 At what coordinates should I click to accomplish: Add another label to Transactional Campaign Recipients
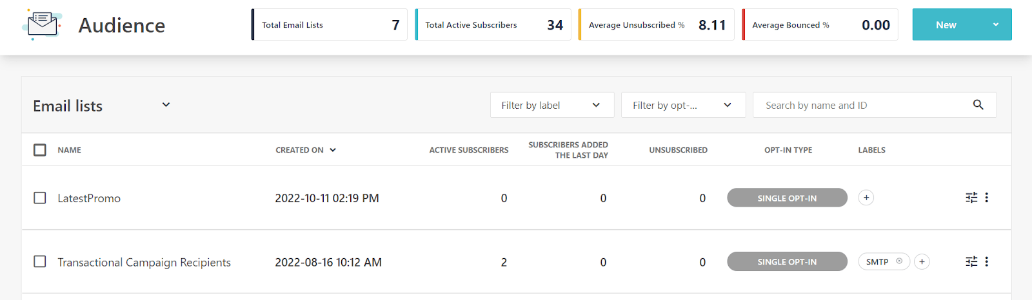[x=922, y=261]
